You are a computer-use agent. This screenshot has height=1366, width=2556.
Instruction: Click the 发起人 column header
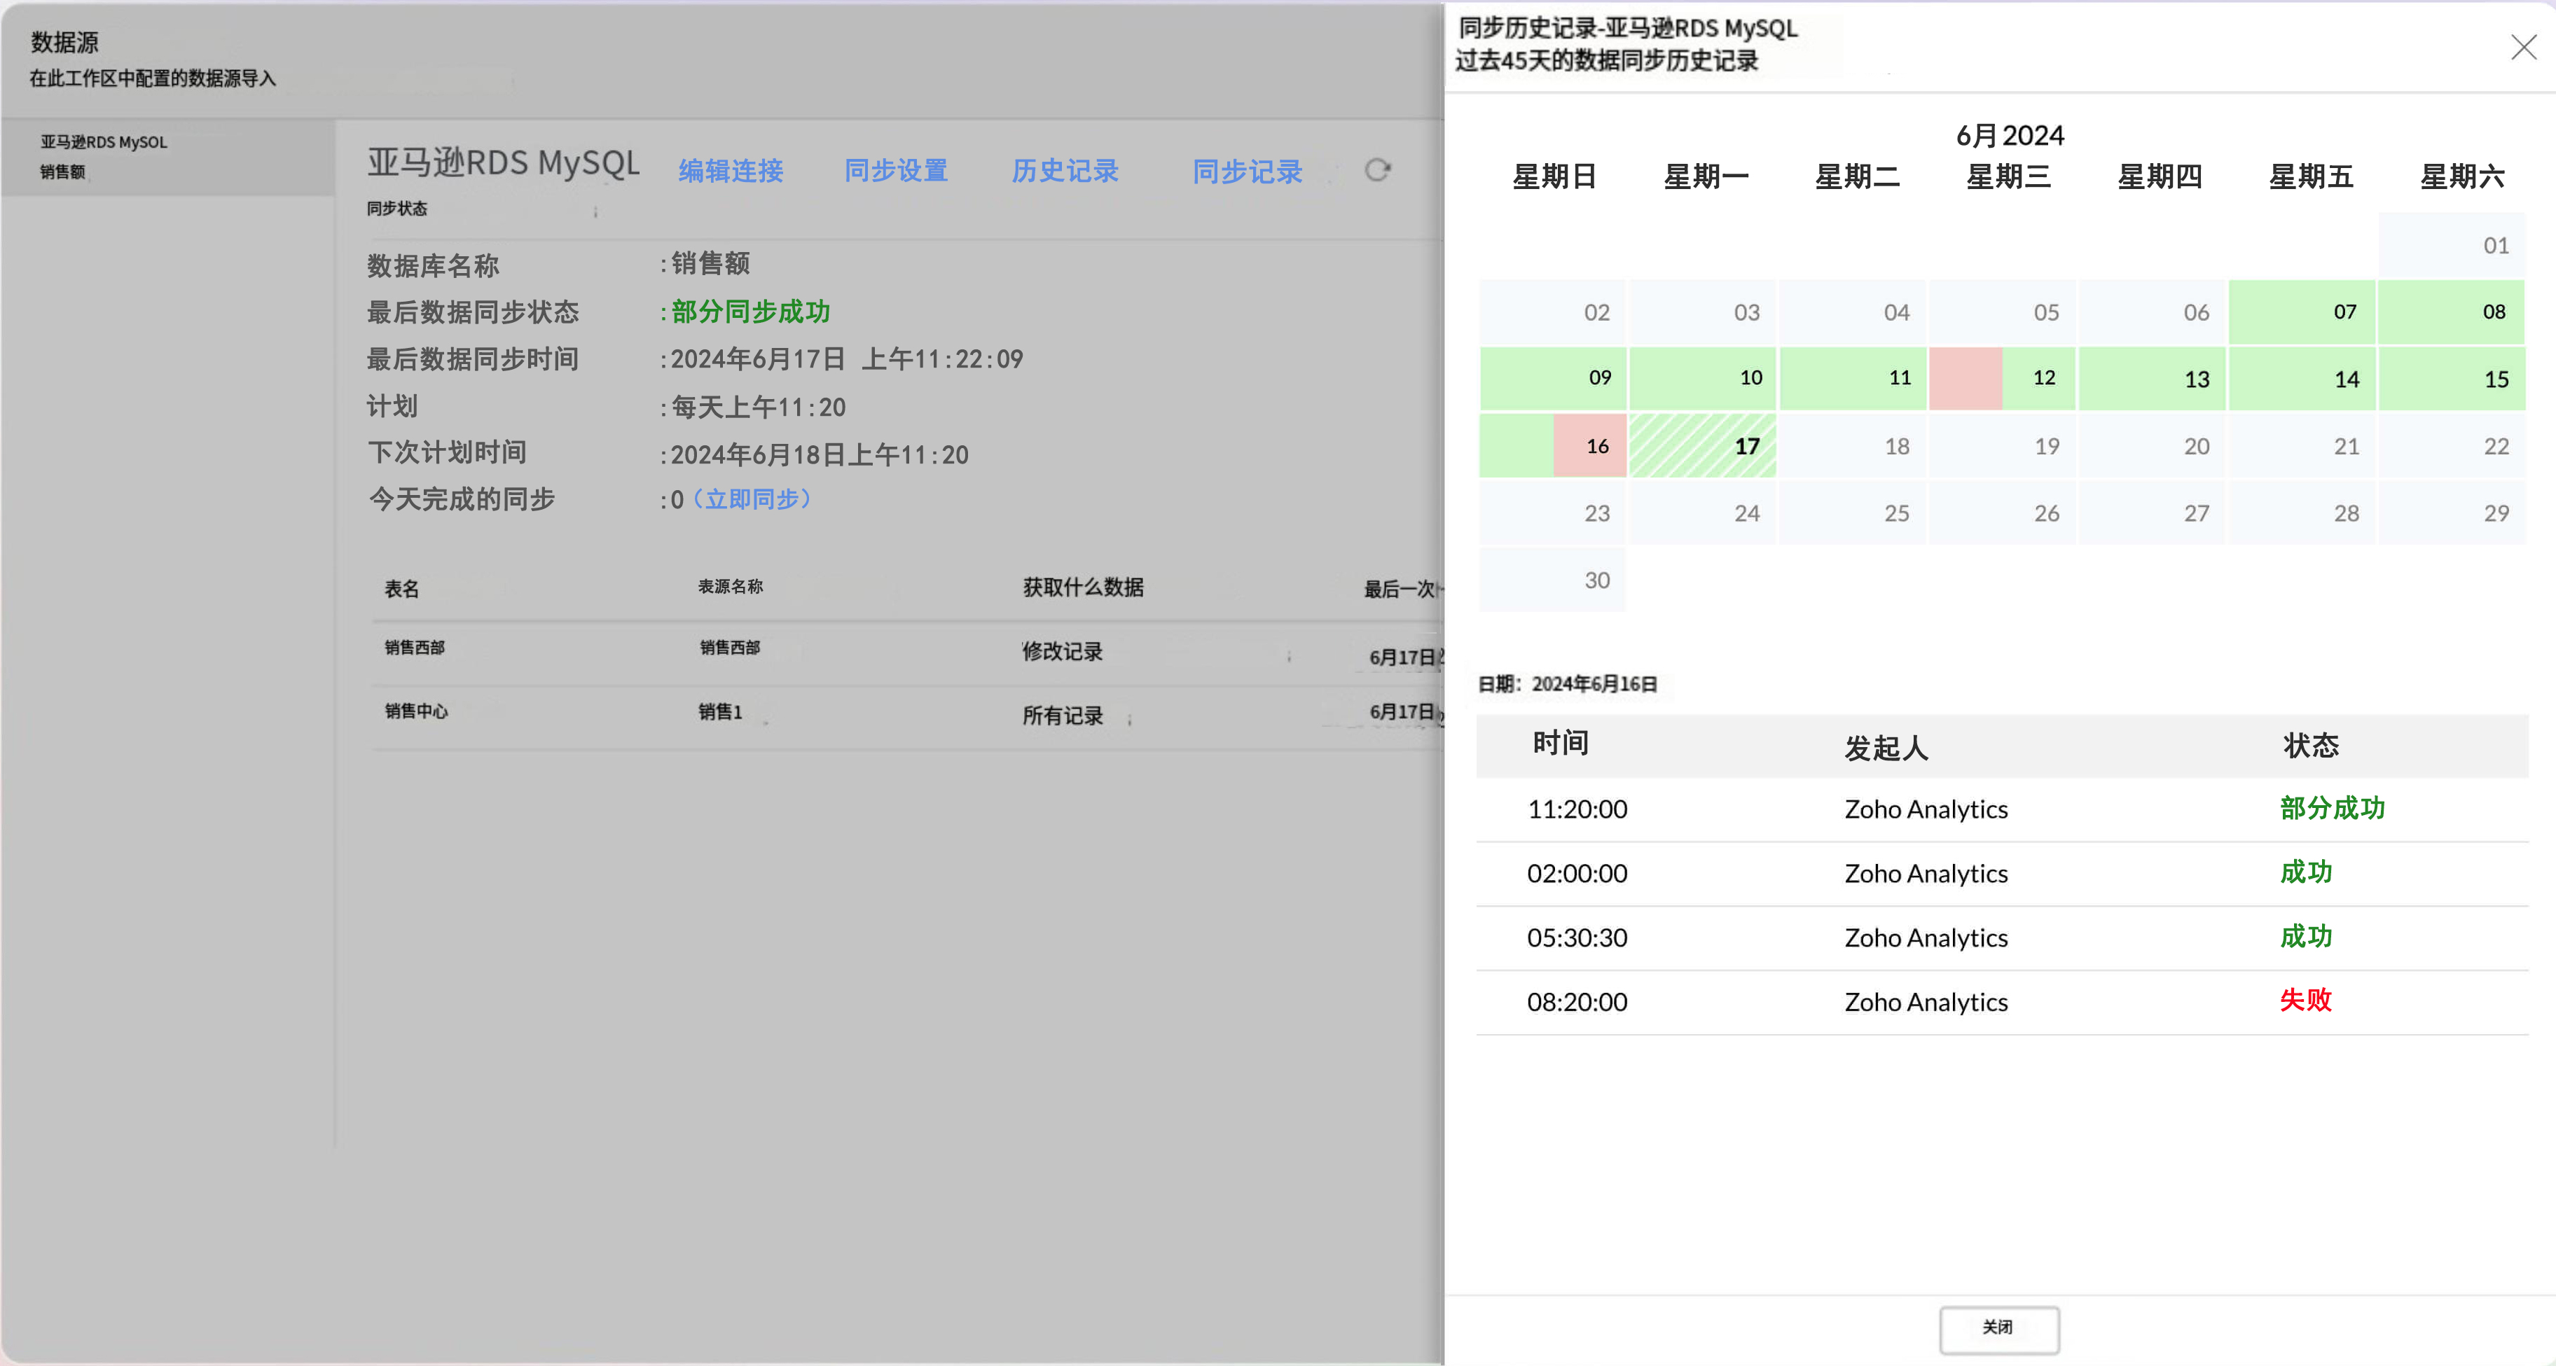pyautogui.click(x=1886, y=748)
